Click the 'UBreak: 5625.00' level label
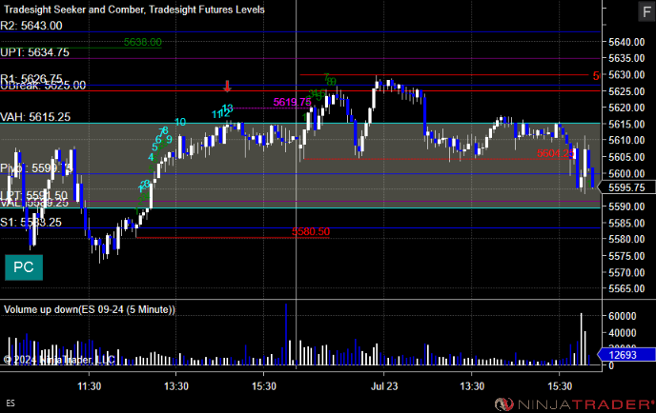656x413 pixels. coord(43,86)
